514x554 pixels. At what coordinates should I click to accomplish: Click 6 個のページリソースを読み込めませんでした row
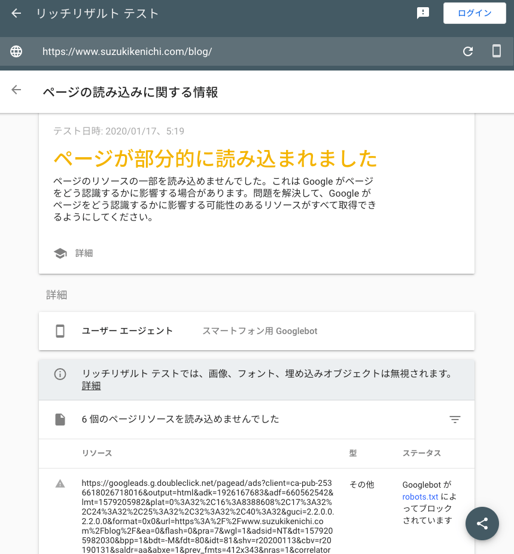[257, 420]
